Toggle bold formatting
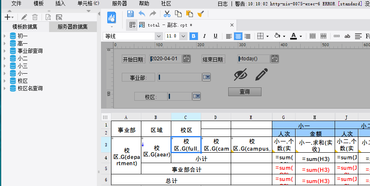The width and height of the screenshot is (370, 186). (x=194, y=36)
